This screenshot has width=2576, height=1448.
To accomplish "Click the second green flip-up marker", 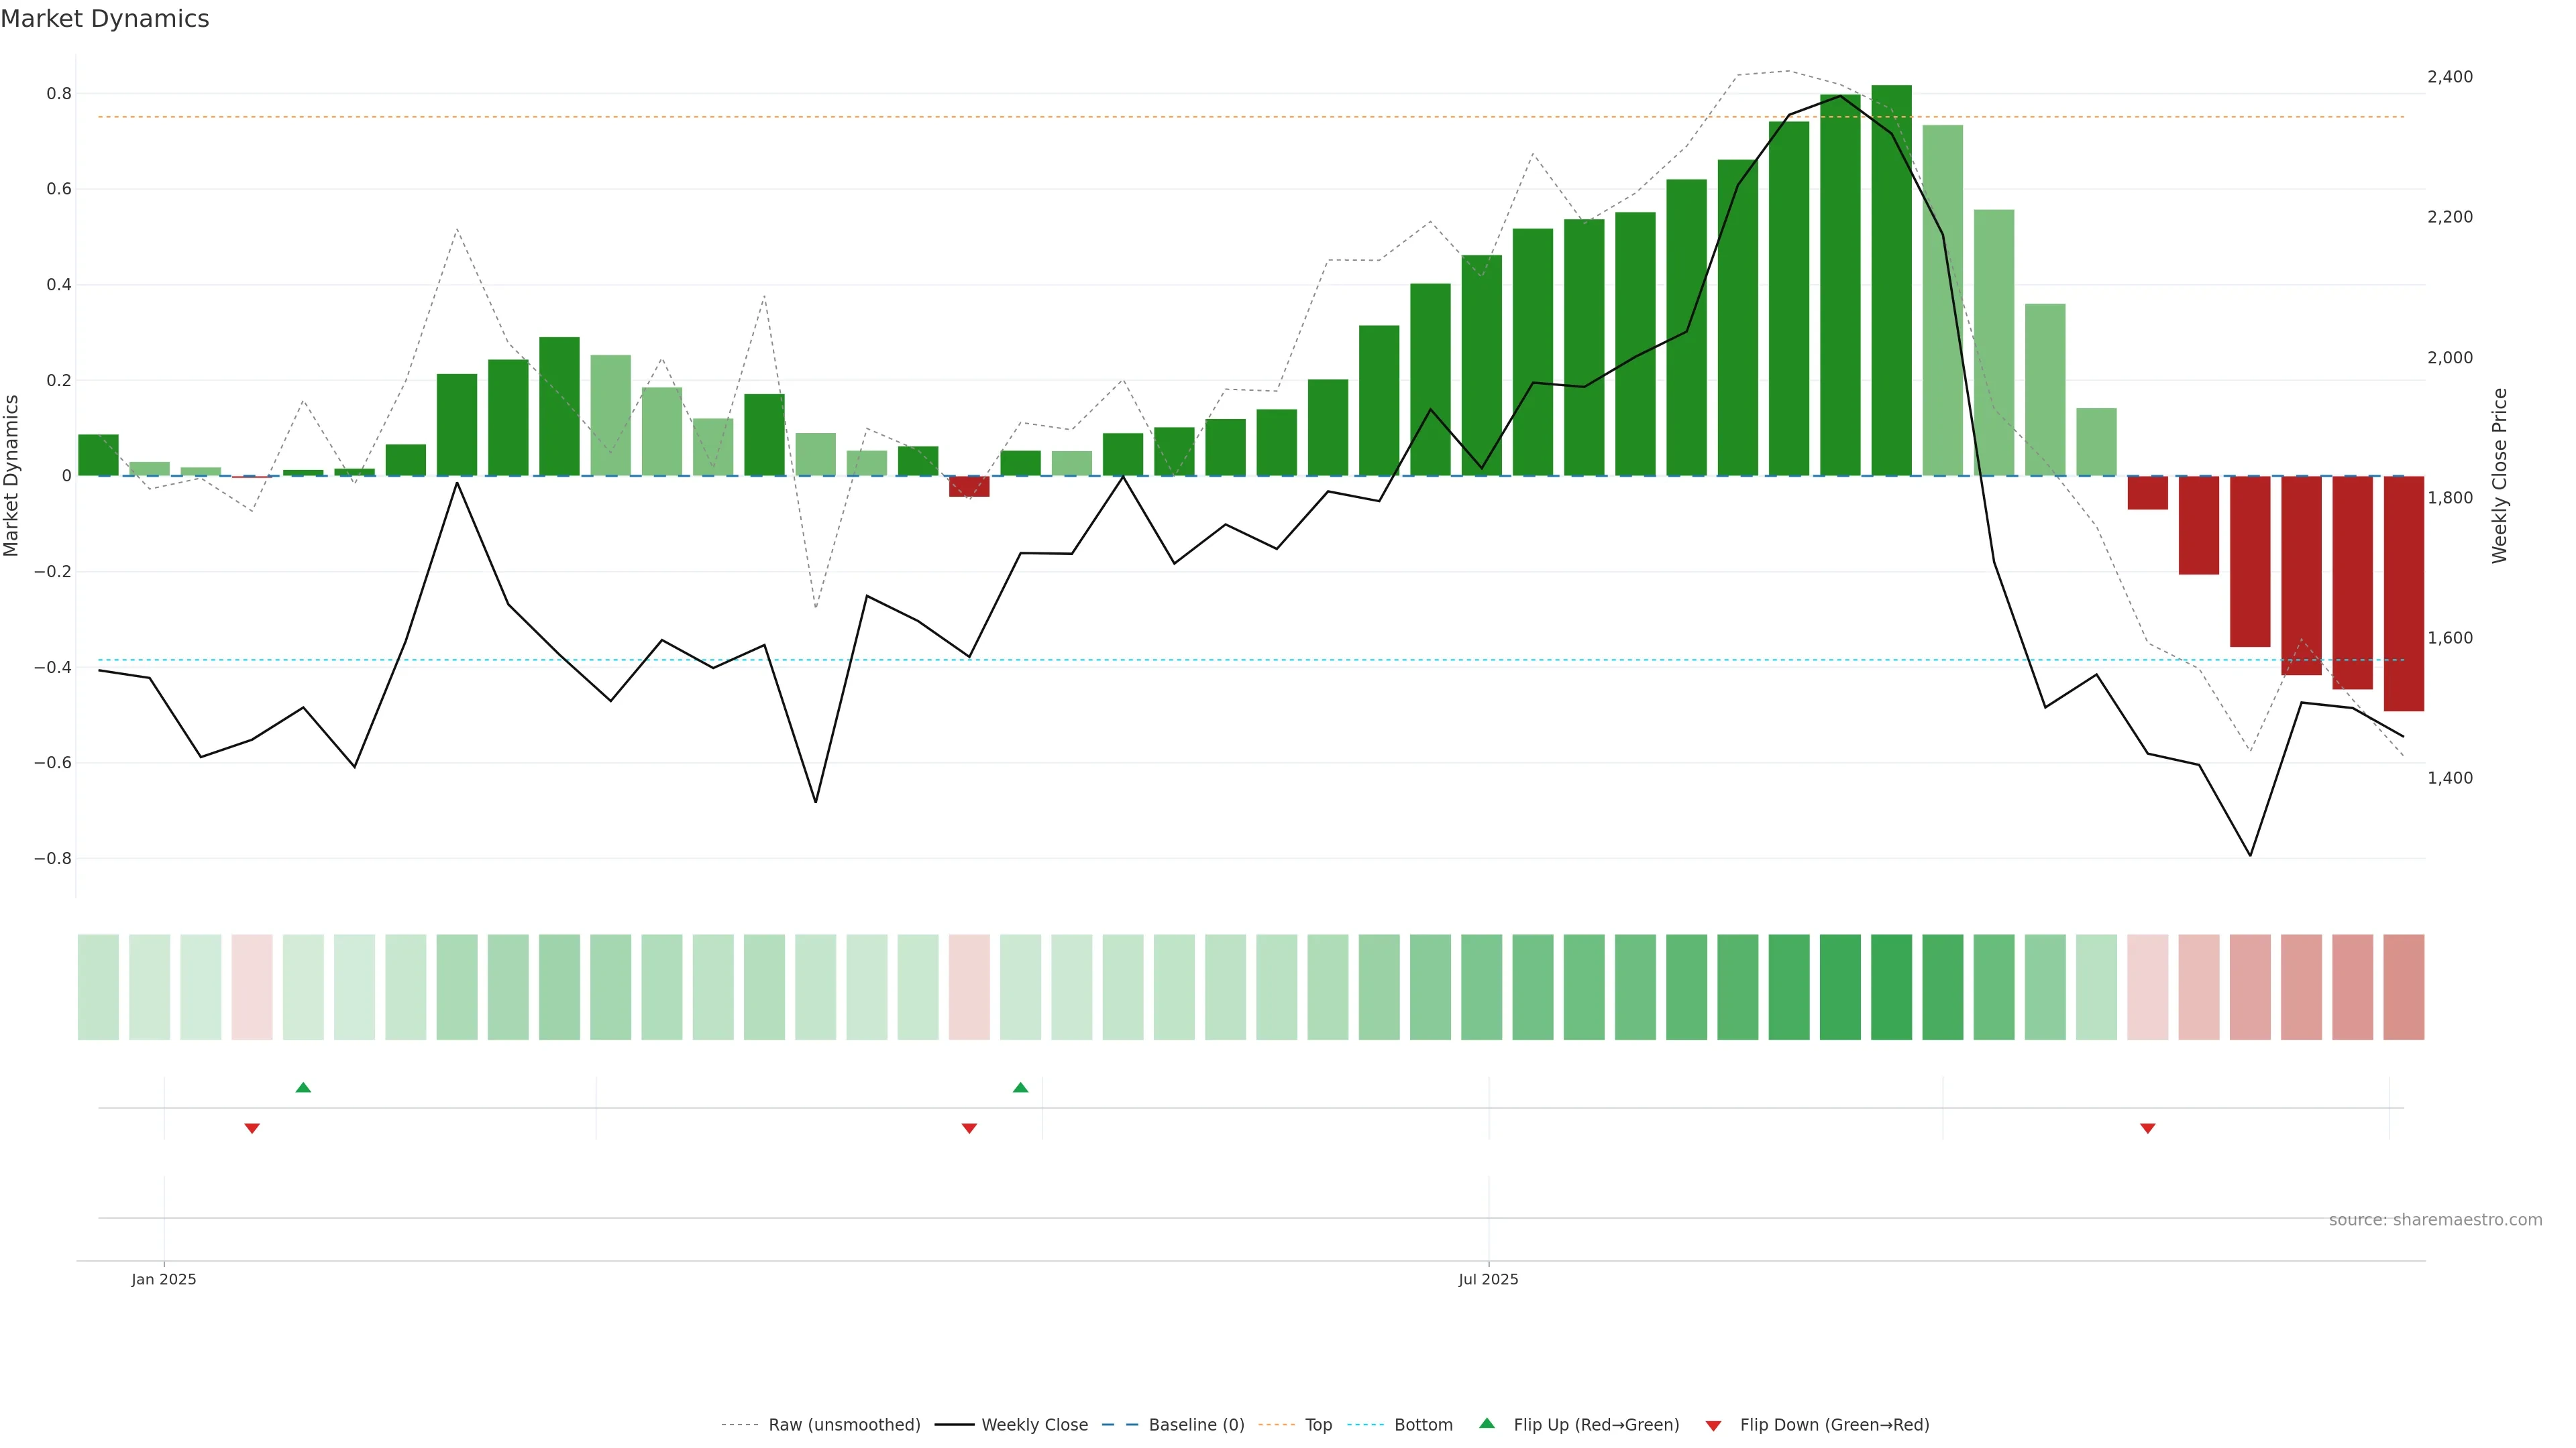I will (1020, 1087).
